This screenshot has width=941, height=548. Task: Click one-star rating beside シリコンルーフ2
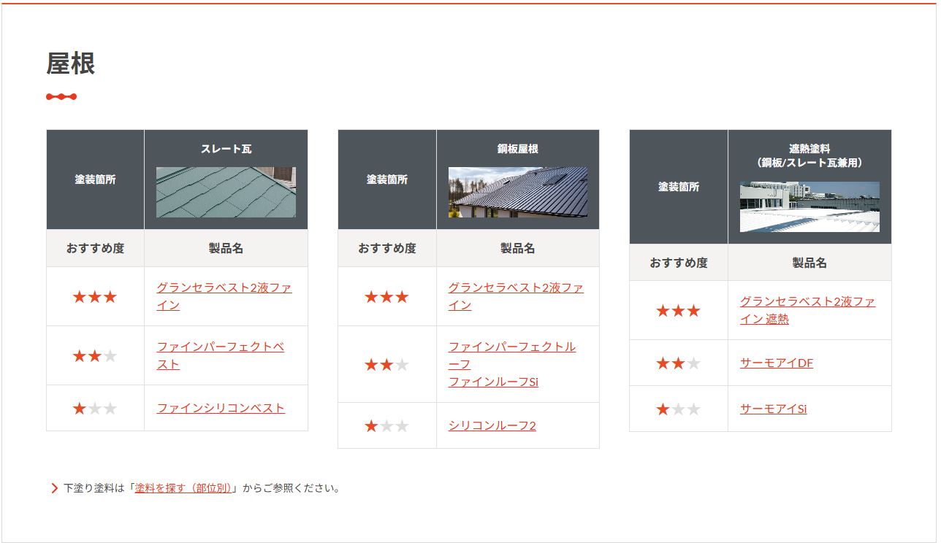386,426
